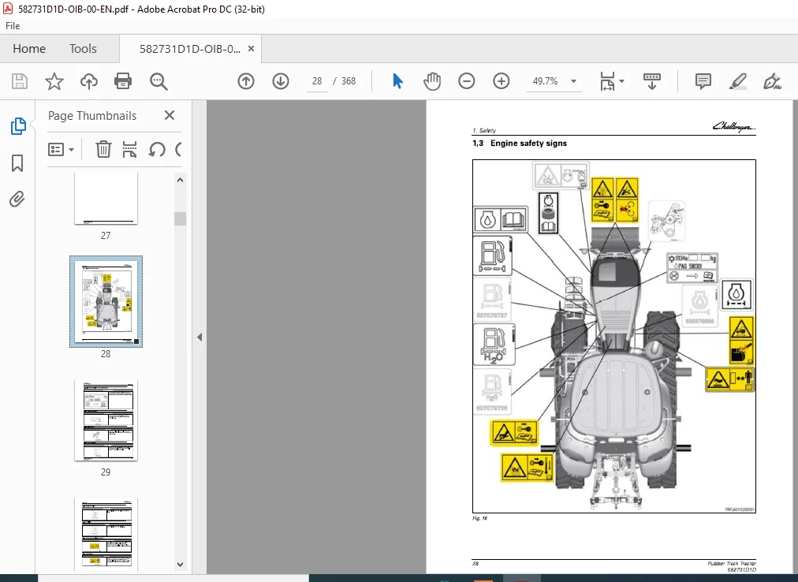This screenshot has height=582, width=798.
Task: Switch to Home tab
Action: coord(29,49)
